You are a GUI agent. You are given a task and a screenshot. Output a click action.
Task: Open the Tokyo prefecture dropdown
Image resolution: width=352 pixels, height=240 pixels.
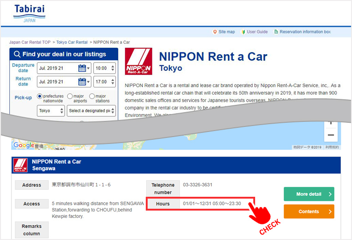pyautogui.click(x=51, y=111)
